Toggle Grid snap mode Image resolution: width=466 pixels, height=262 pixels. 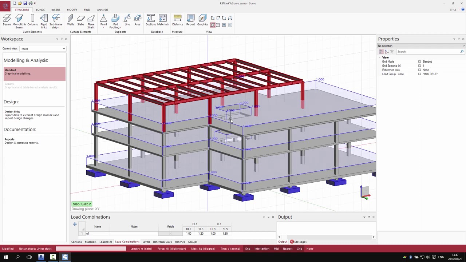point(299,249)
